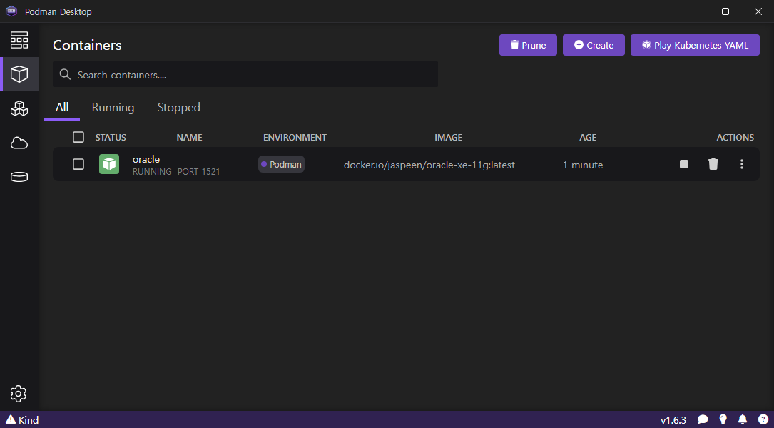Viewport: 774px width, 428px height.
Task: Click the AGE column header
Action: point(588,137)
